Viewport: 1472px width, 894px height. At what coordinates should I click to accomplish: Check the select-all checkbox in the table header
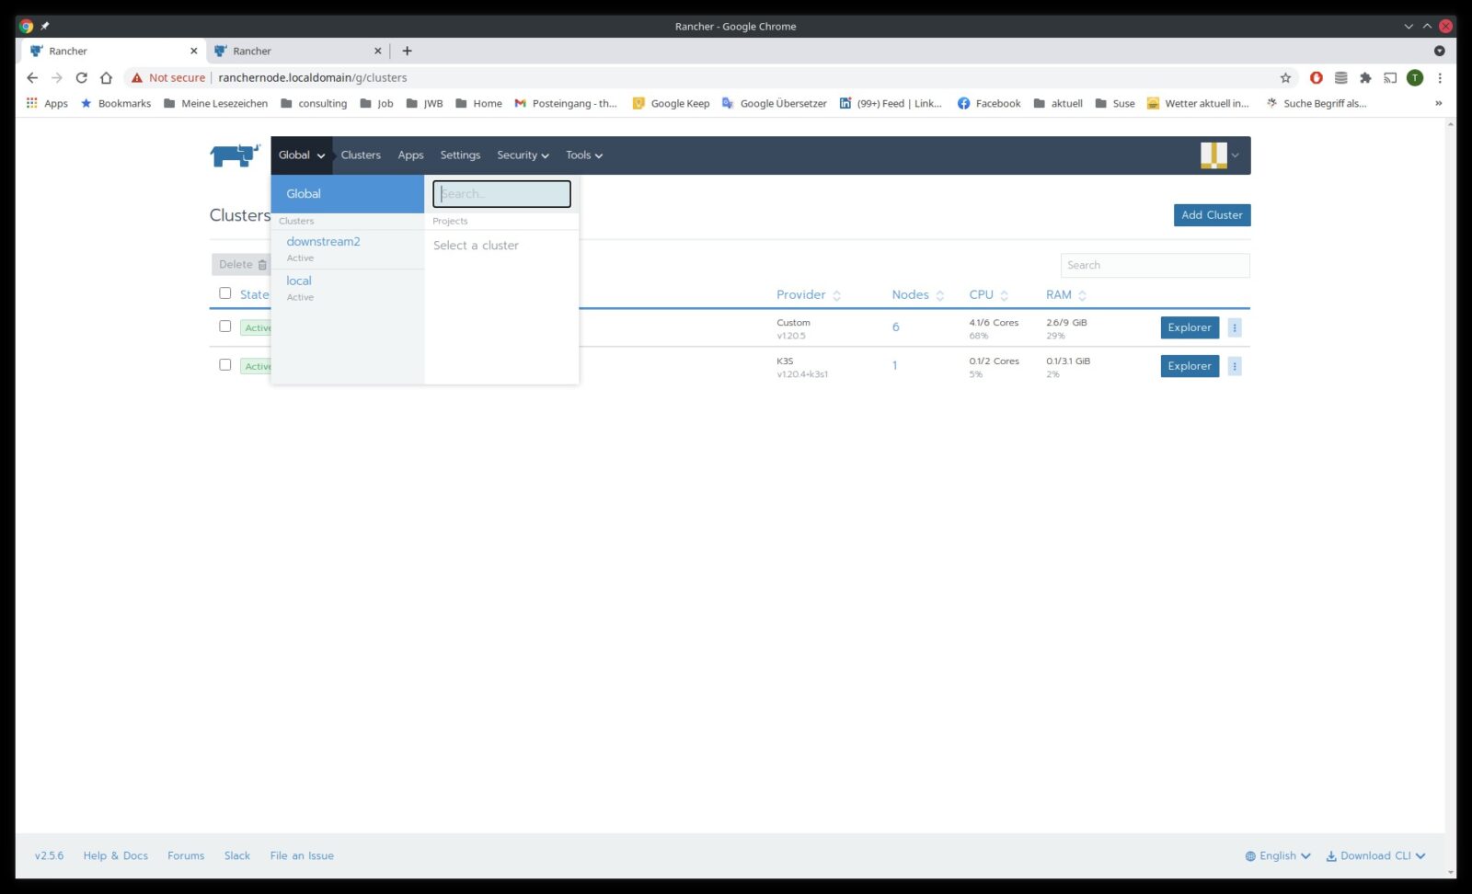tap(225, 292)
